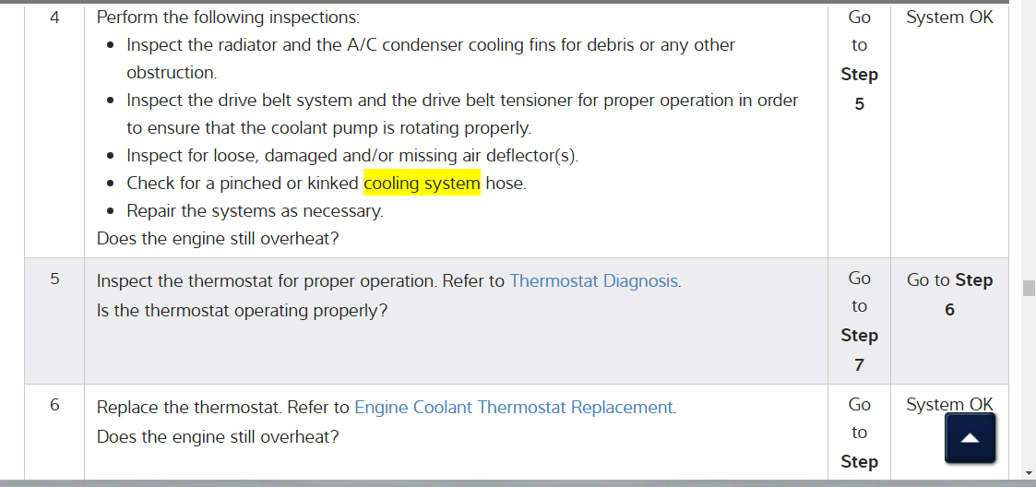Click "Go to Step 5" cell in step 4
The width and height of the screenshot is (1036, 487).
(859, 60)
